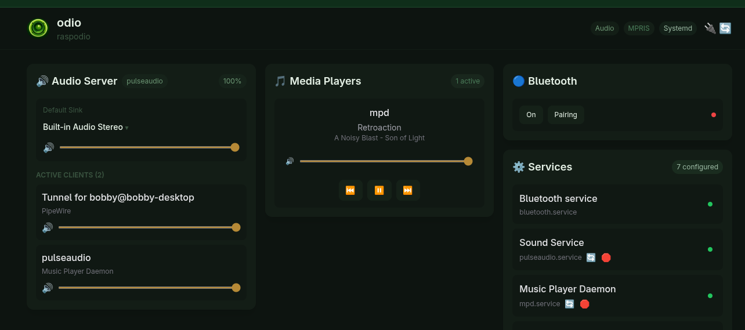Click the Bluetooth service title
This screenshot has height=330, width=745.
[558, 198]
